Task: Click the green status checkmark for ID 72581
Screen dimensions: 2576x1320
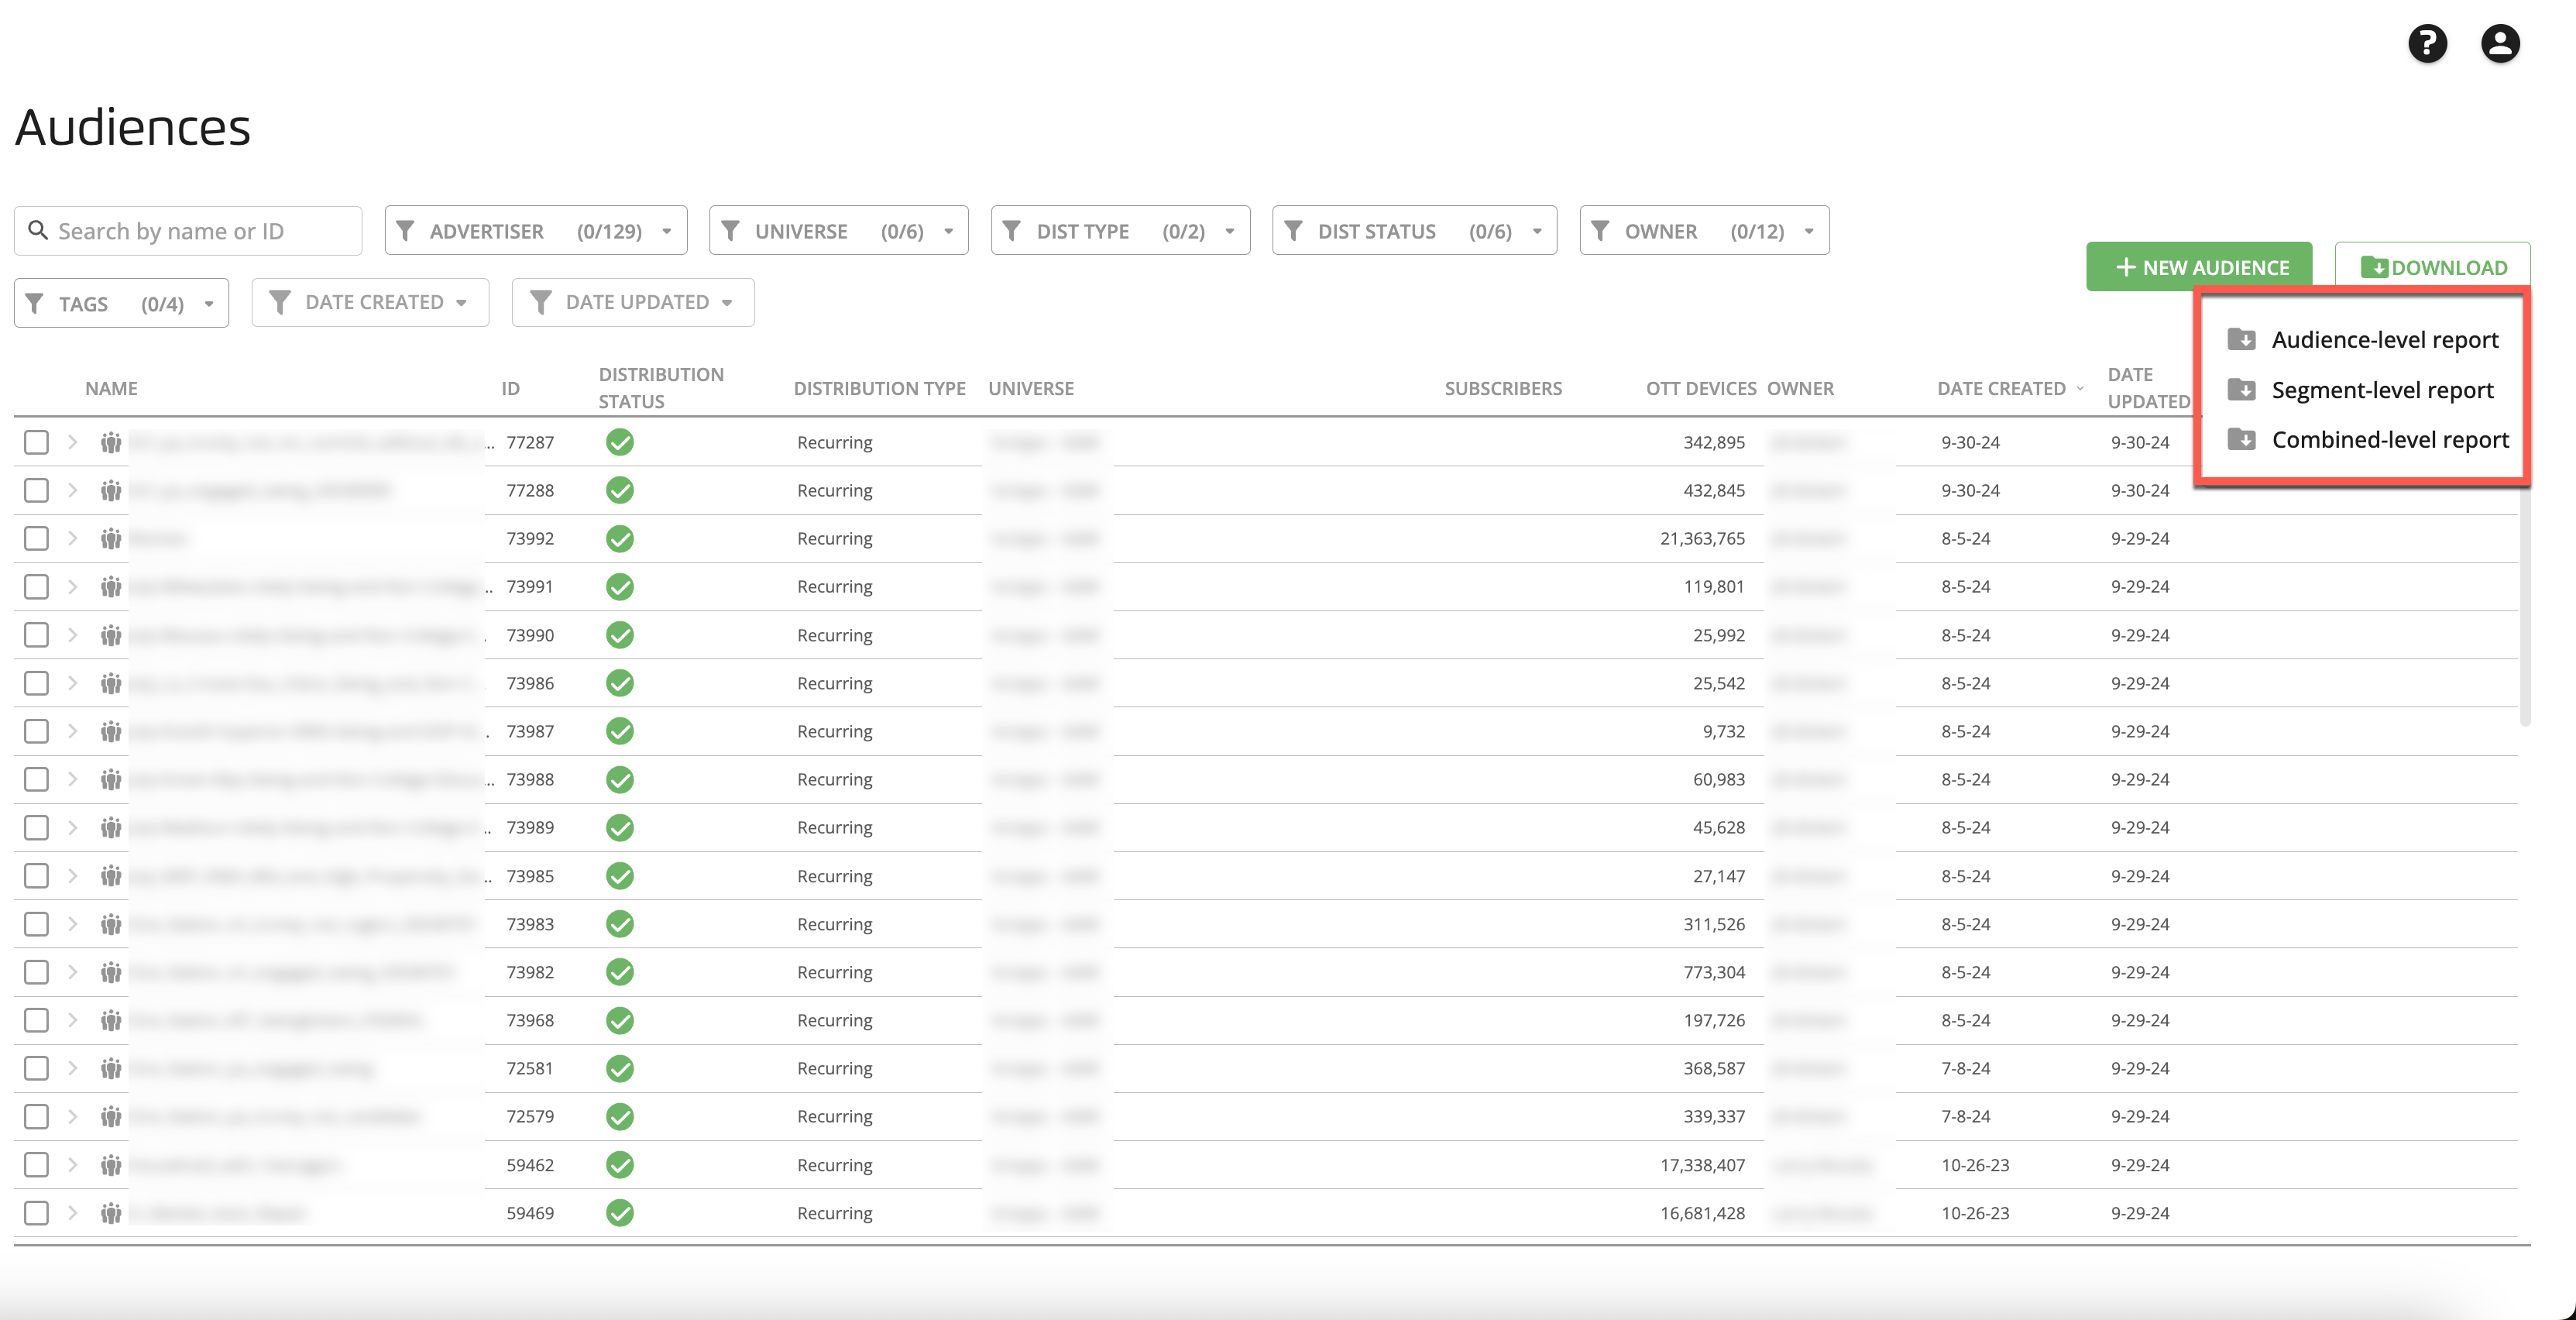Action: pyautogui.click(x=620, y=1068)
